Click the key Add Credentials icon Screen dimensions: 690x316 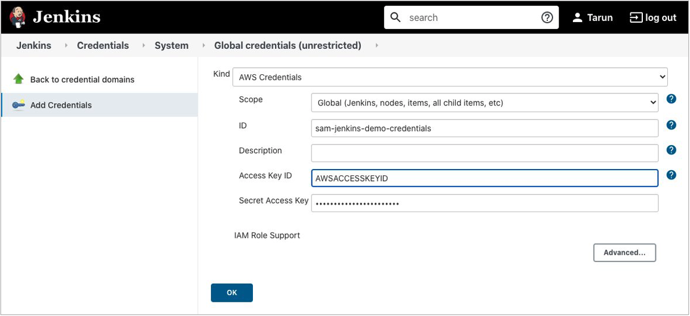(x=18, y=104)
